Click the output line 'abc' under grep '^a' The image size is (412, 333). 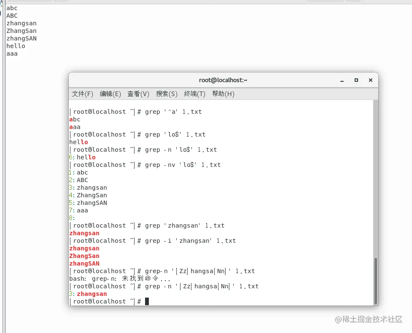click(75, 119)
